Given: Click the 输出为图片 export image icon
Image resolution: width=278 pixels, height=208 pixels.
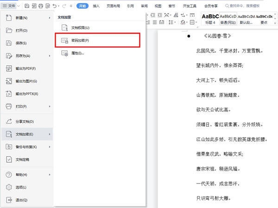Looking at the screenshot, I should click(x=9, y=81).
